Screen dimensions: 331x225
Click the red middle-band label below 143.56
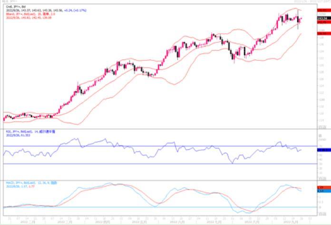coord(324,22)
